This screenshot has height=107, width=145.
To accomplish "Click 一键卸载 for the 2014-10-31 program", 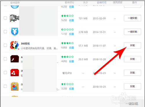I will (x=133, y=32).
